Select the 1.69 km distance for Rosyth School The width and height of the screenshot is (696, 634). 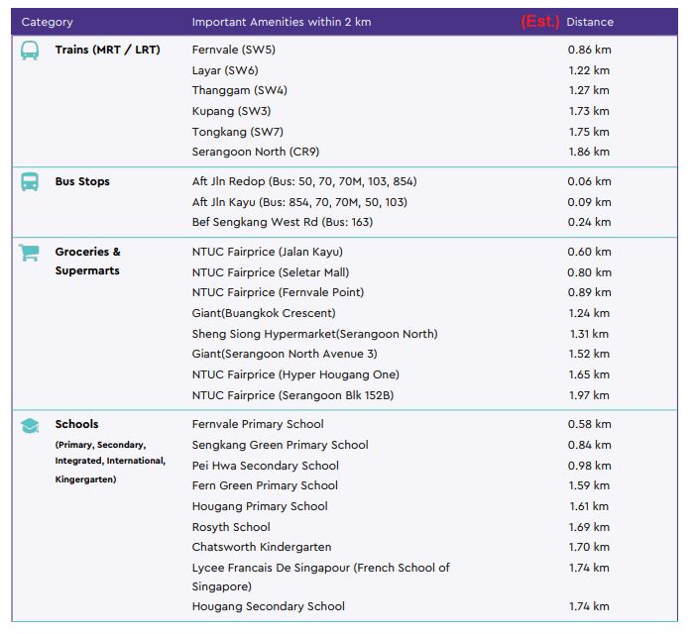pyautogui.click(x=590, y=527)
